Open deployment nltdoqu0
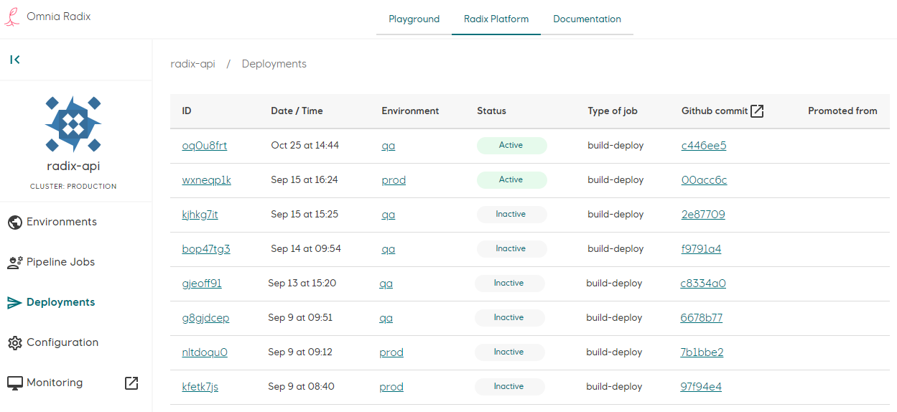Image resolution: width=897 pixels, height=412 pixels. [205, 352]
